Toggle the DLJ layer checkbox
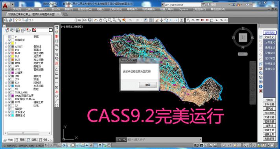 point(10,56)
